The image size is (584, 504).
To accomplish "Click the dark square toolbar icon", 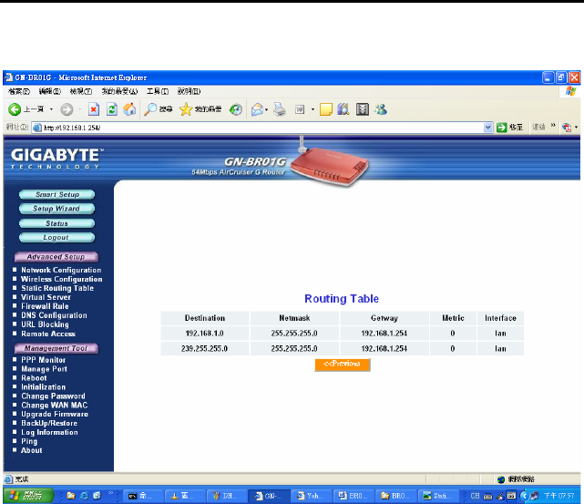I will pyautogui.click(x=363, y=109).
